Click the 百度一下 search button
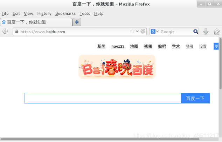 pos(195,98)
